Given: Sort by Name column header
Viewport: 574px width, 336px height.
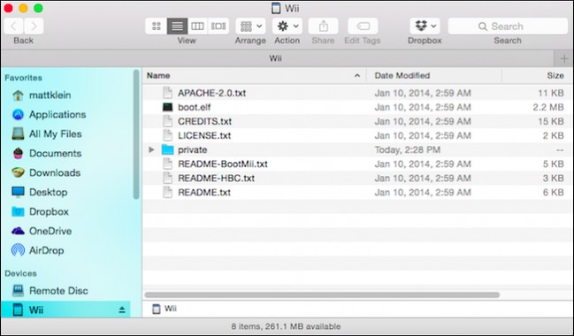Looking at the screenshot, I should click(x=254, y=76).
